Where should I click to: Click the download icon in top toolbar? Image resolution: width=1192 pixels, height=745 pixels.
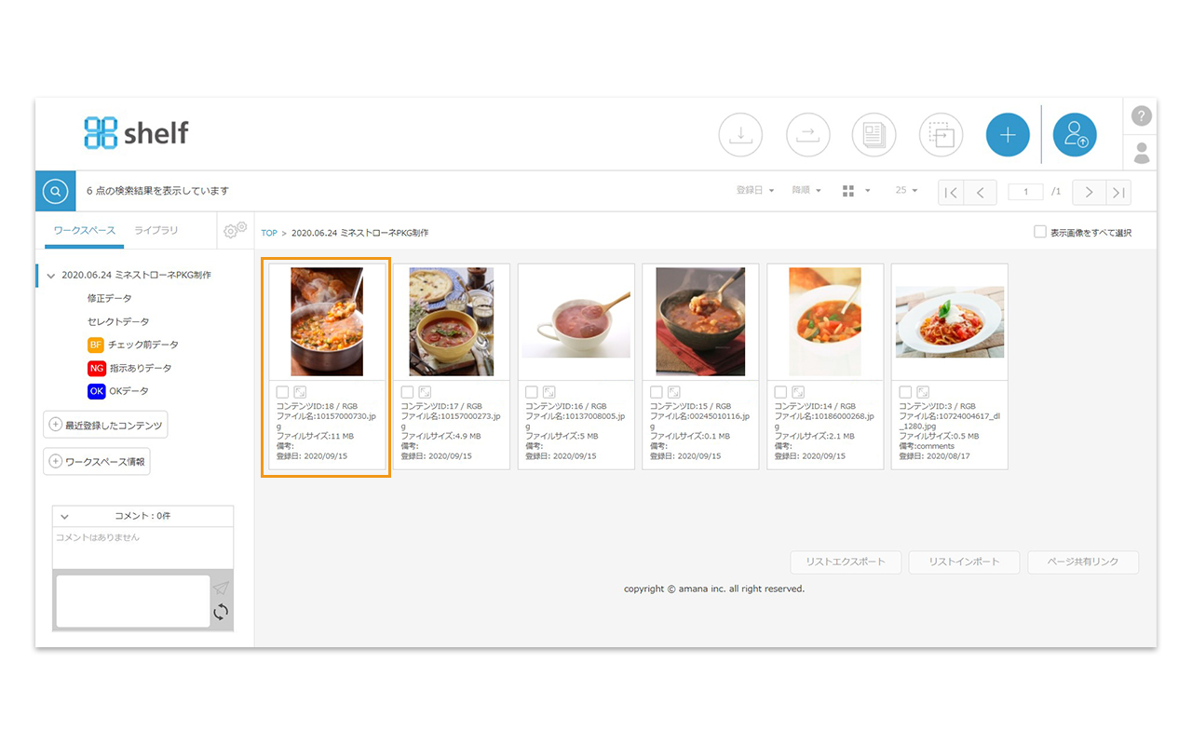(740, 135)
